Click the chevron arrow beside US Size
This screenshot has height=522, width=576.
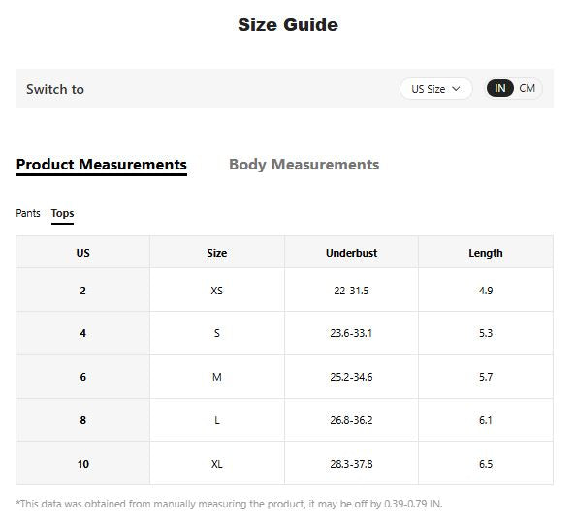456,89
